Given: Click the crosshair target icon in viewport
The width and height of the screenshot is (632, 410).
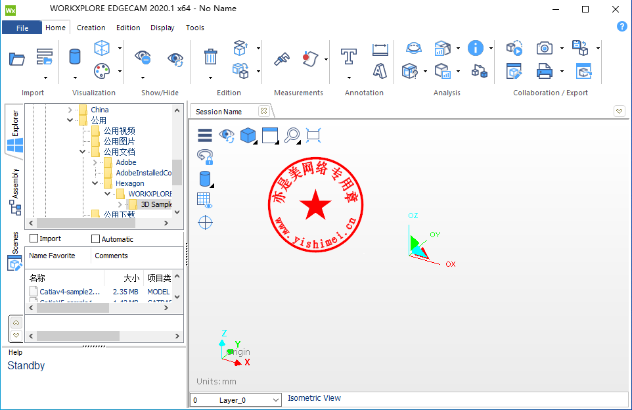Looking at the screenshot, I should [x=205, y=223].
